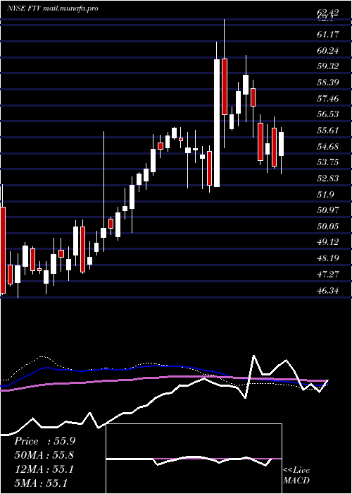Select the 50.97 price axis label
The height and width of the screenshot is (494, 352).
pyautogui.click(x=328, y=210)
